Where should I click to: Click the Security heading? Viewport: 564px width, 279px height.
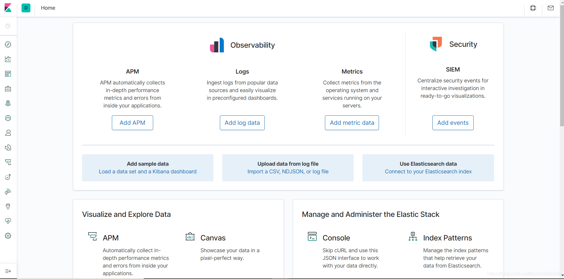pyautogui.click(x=463, y=44)
